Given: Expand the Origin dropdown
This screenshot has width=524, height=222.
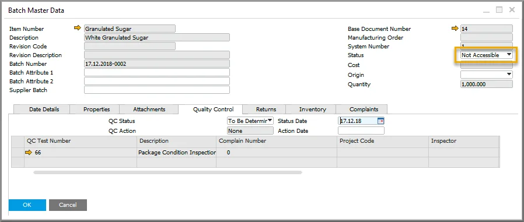Looking at the screenshot, I should (486, 75).
